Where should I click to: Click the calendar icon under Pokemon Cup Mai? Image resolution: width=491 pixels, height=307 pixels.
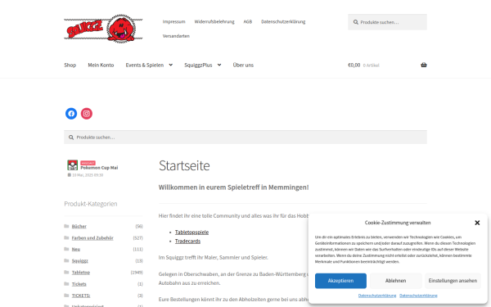(70, 175)
